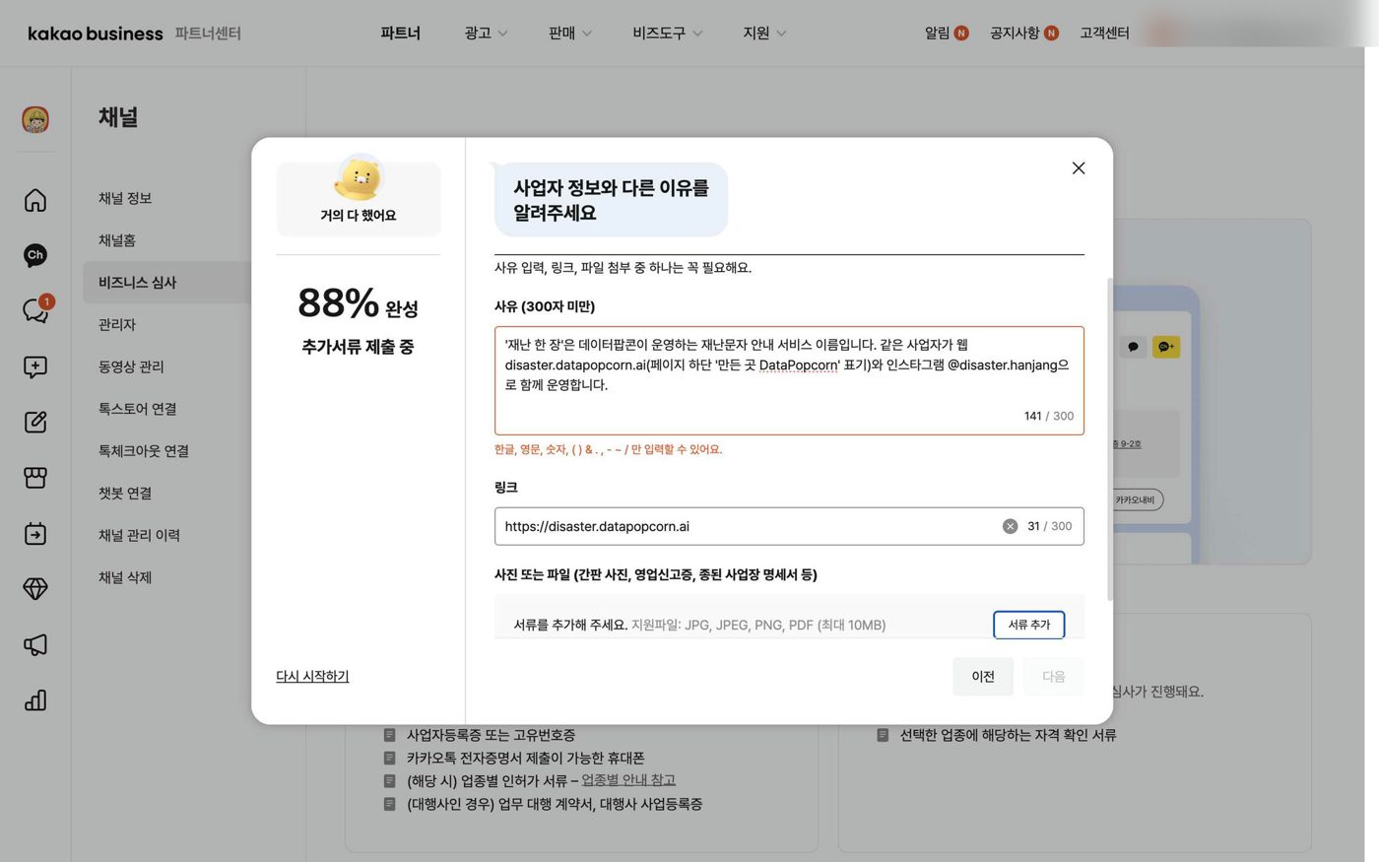Open 고객센터 link
The image size is (1379, 862).
1104,33
